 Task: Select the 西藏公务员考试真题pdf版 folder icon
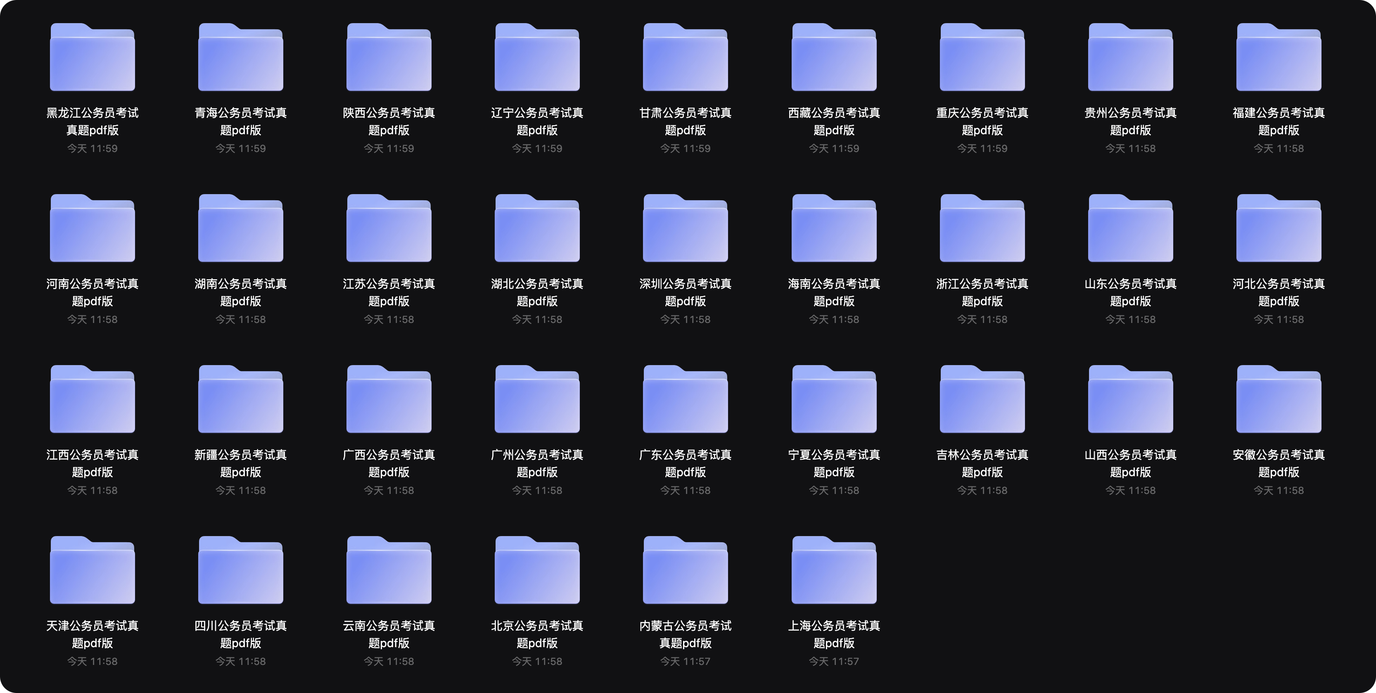[834, 57]
